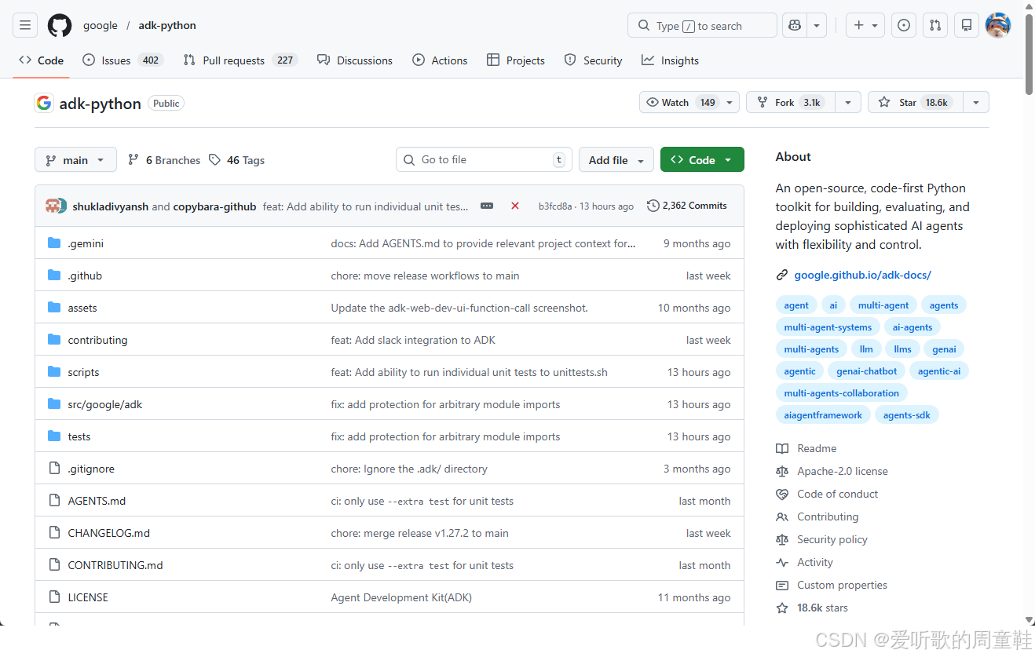Click the star icon beside 18.6k stars
Image resolution: width=1035 pixels, height=657 pixels.
point(781,608)
